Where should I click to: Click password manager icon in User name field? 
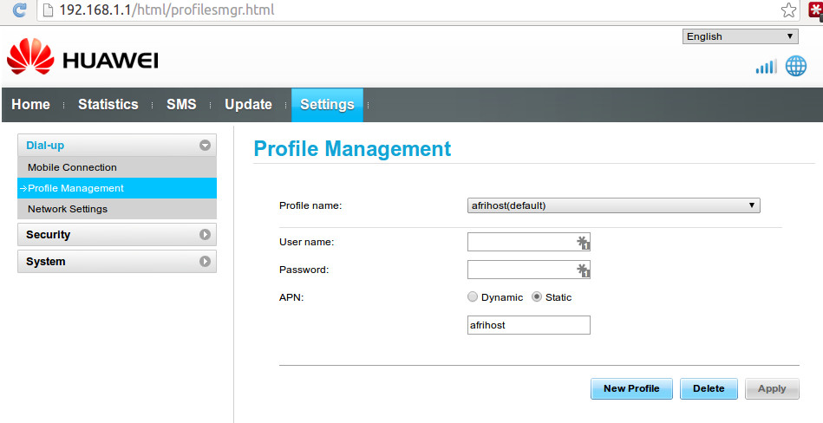tap(583, 243)
